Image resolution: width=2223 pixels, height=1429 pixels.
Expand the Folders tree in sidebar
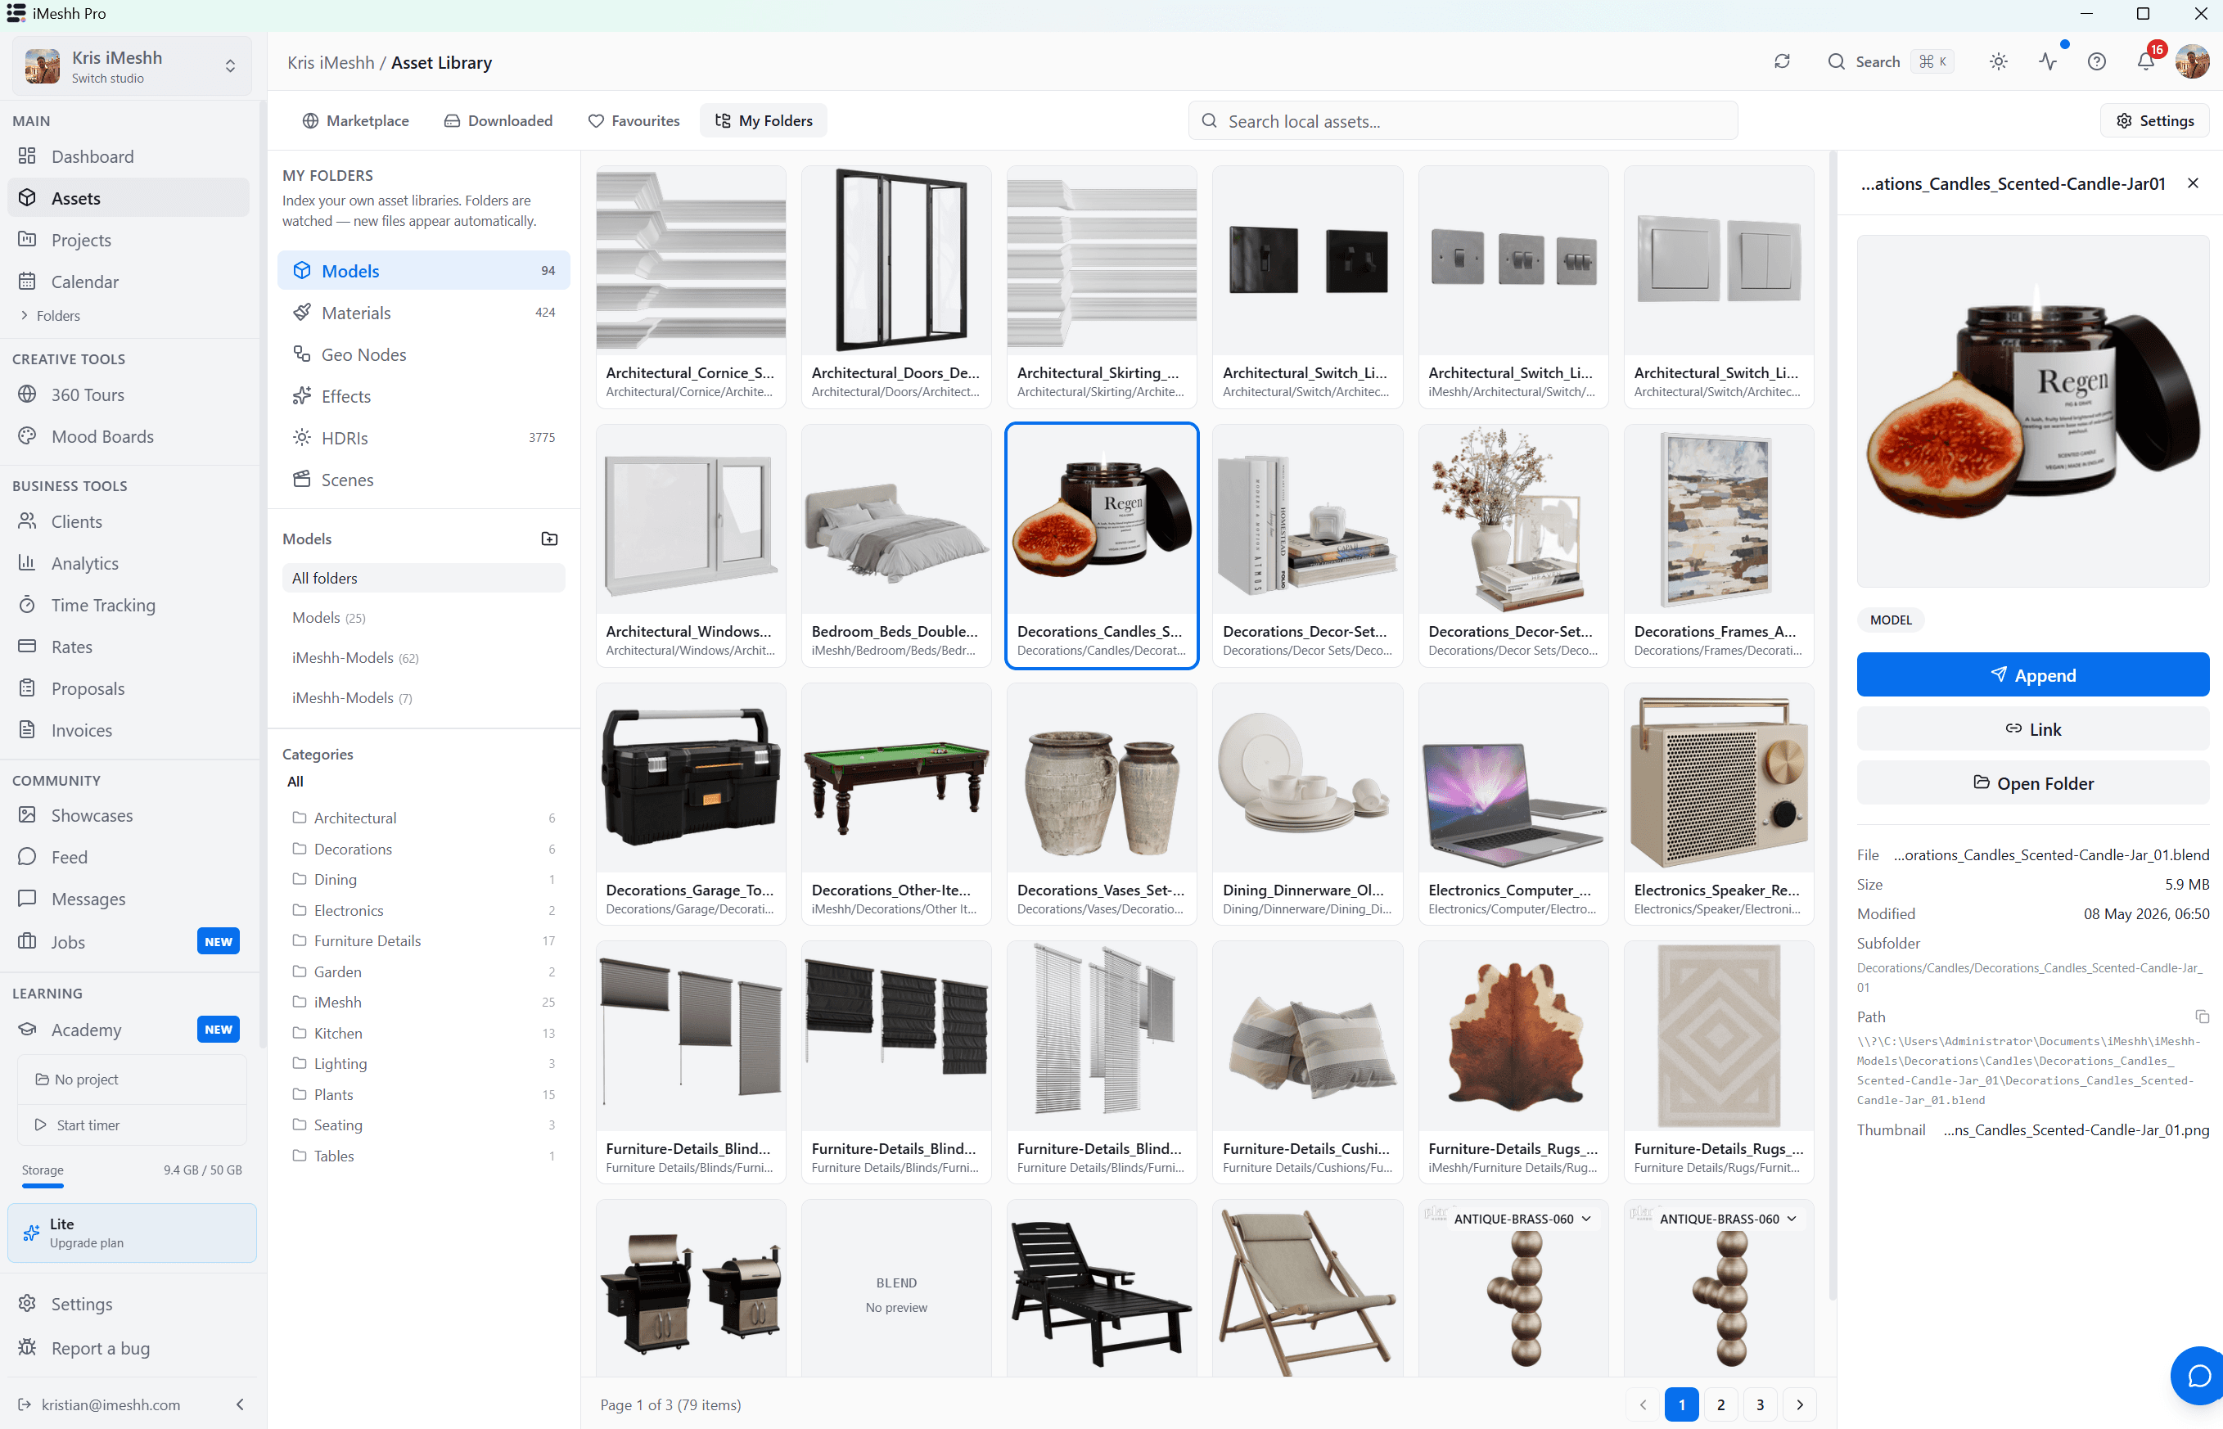coord(51,315)
